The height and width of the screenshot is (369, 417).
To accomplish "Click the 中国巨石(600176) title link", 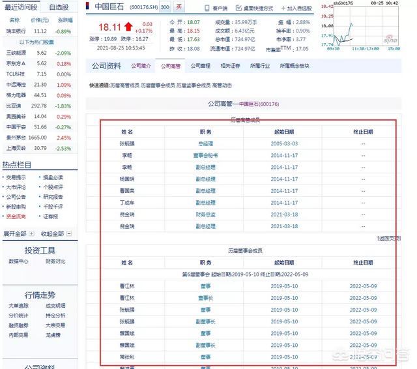I will click(259, 104).
